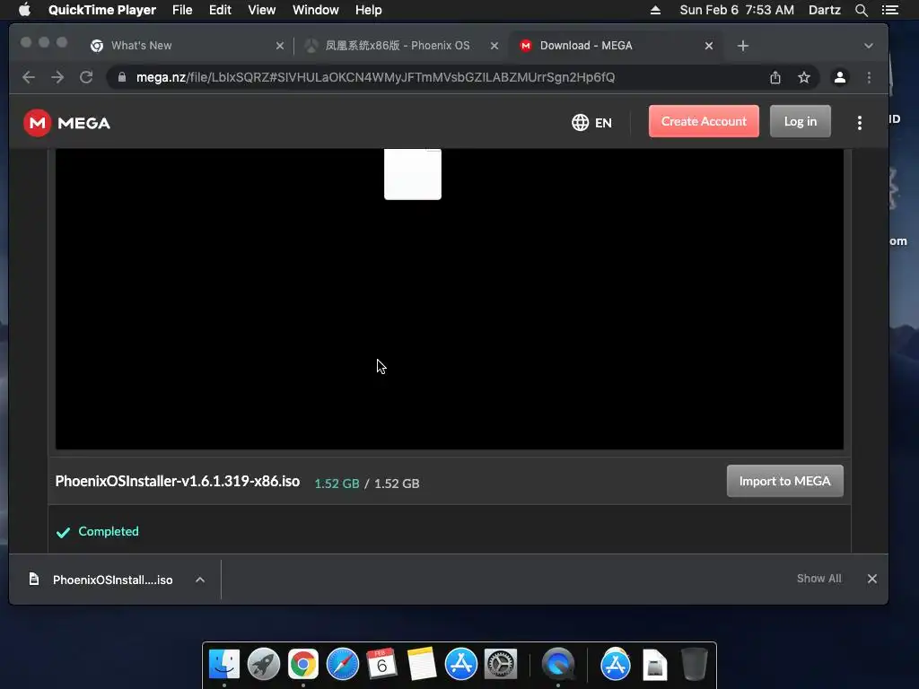Image resolution: width=919 pixels, height=689 pixels.
Task: Open Calendar from the Dock
Action: point(382,665)
